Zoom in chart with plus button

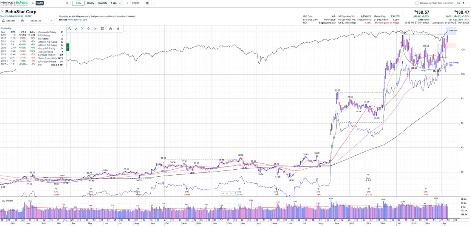[x=227, y=194]
